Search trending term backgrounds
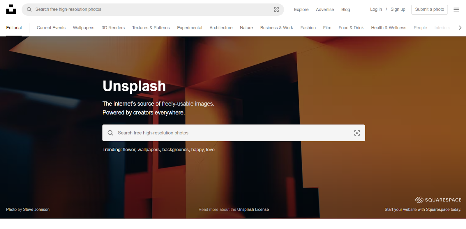 point(175,149)
